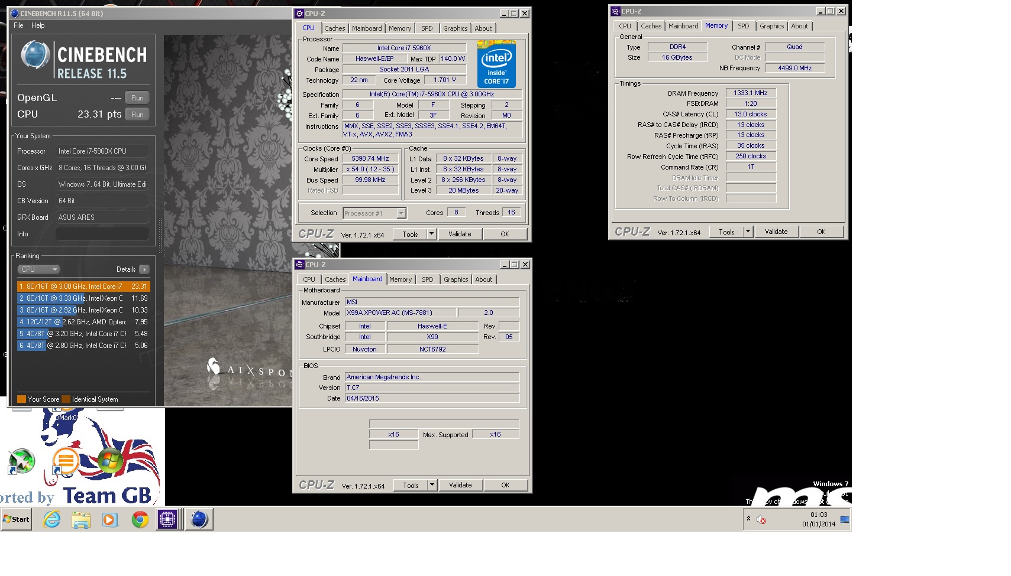Image resolution: width=1011 pixels, height=576 pixels.
Task: Expand ranking Details arrow in Cinebench
Action: pos(144,269)
